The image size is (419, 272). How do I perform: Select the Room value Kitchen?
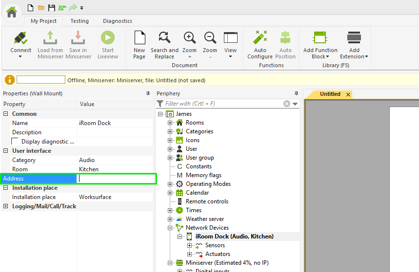pyautogui.click(x=115, y=169)
